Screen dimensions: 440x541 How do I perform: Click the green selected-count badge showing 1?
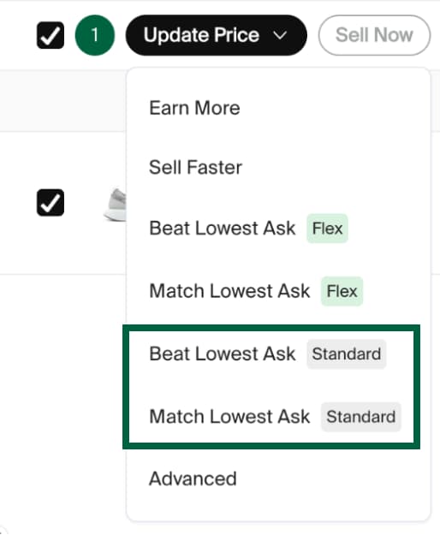coord(94,35)
